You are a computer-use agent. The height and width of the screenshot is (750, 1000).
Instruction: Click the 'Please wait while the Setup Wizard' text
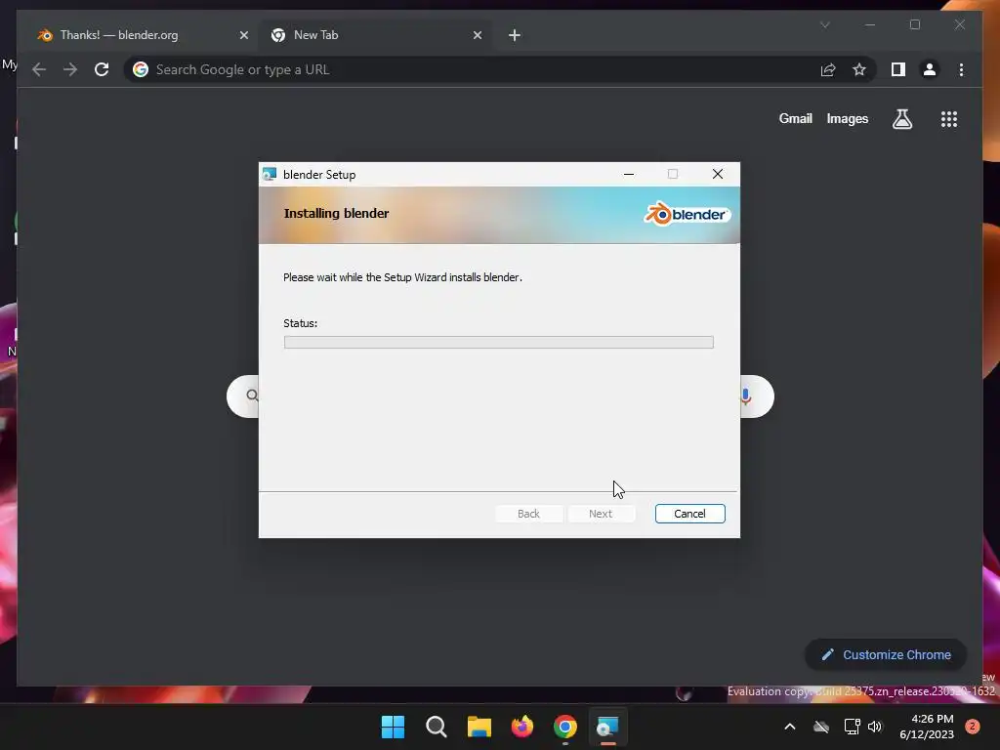(402, 277)
